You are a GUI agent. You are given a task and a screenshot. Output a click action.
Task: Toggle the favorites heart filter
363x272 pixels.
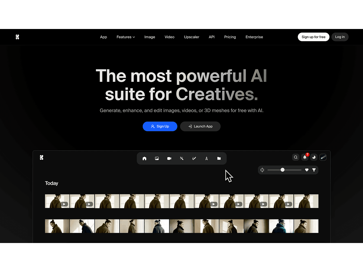point(306,170)
